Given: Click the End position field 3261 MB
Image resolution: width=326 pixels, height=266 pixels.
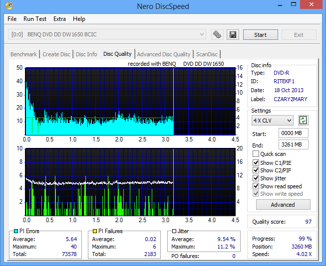Looking at the screenshot, I should 294,144.
